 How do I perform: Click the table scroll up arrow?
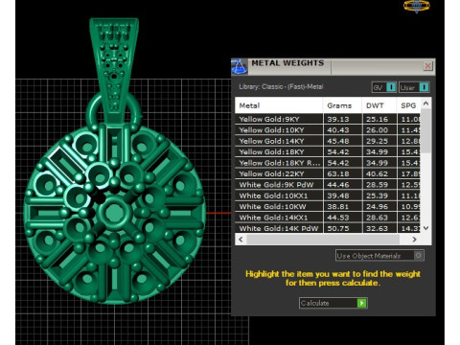[x=425, y=103]
